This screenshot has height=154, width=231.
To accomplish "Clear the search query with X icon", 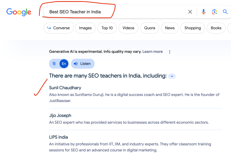I will pyautogui.click(x=190, y=12).
